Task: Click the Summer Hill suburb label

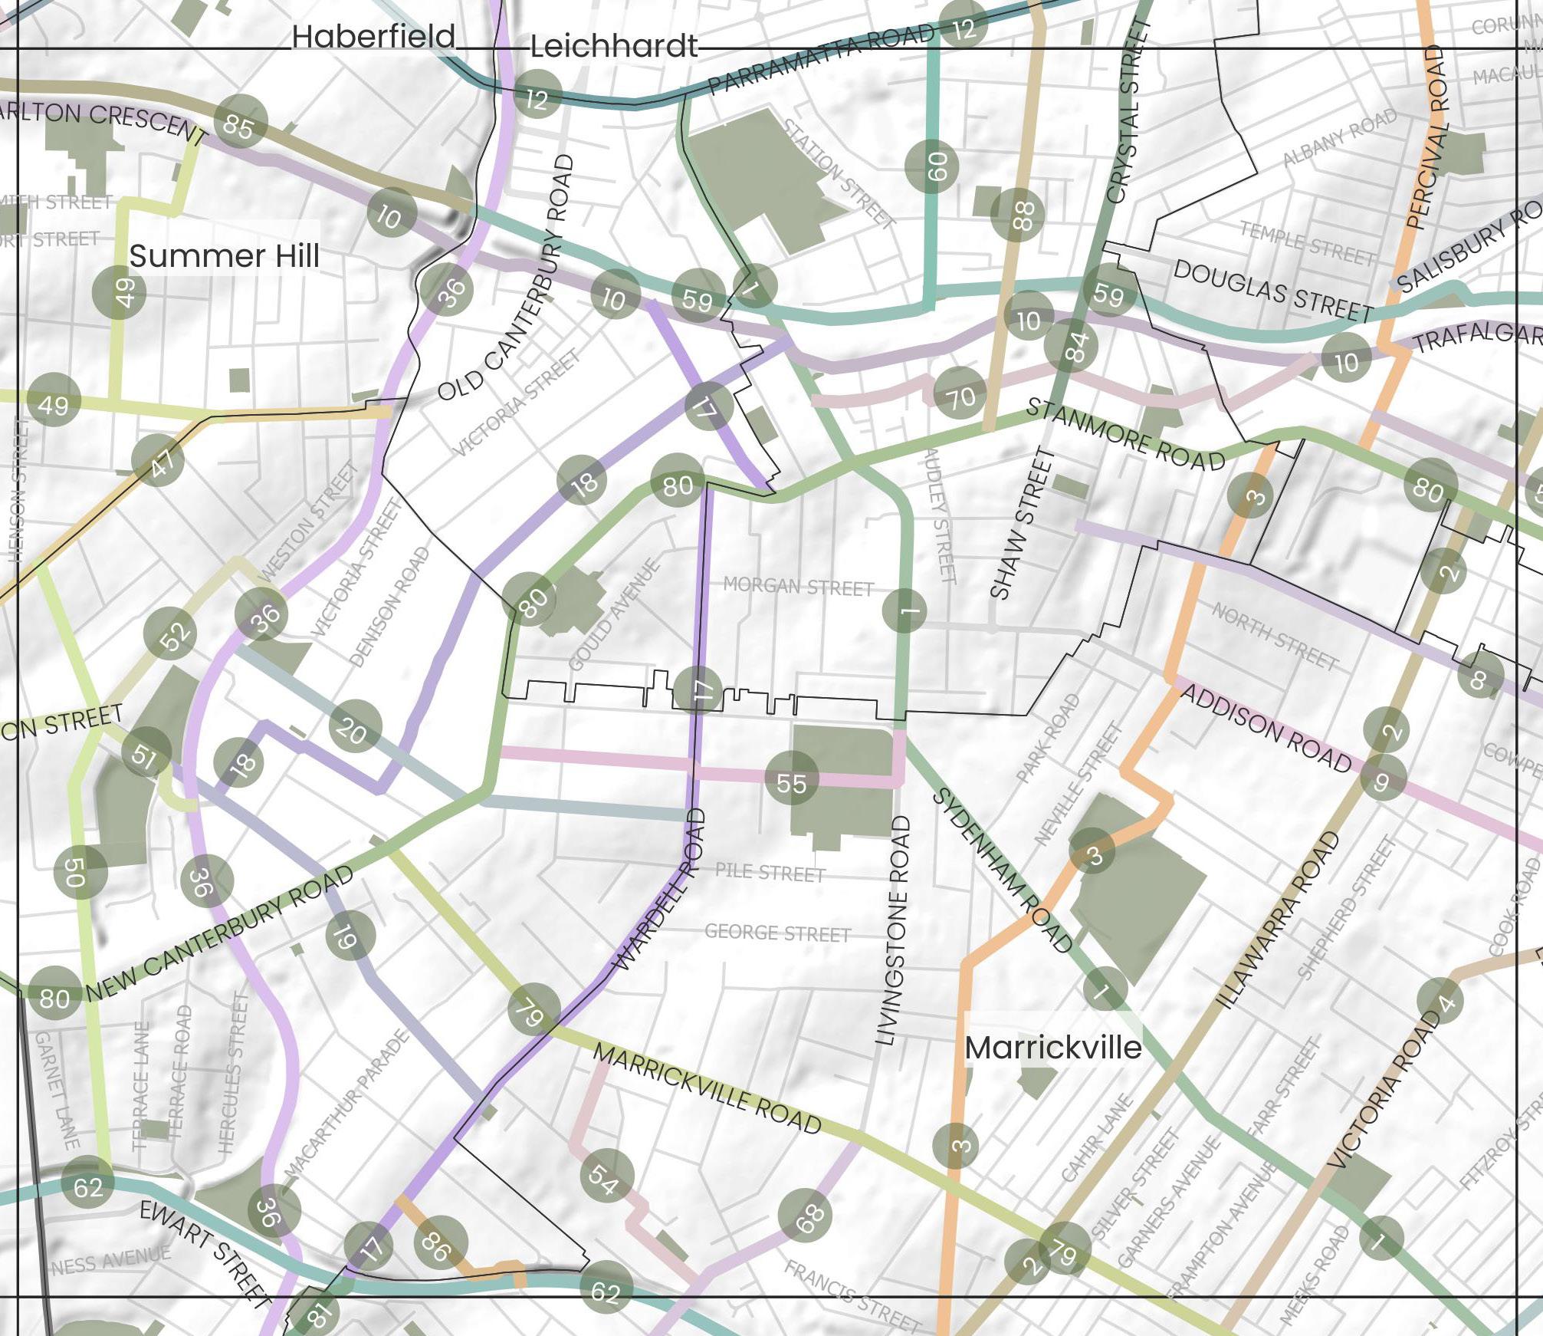Action: tap(224, 256)
